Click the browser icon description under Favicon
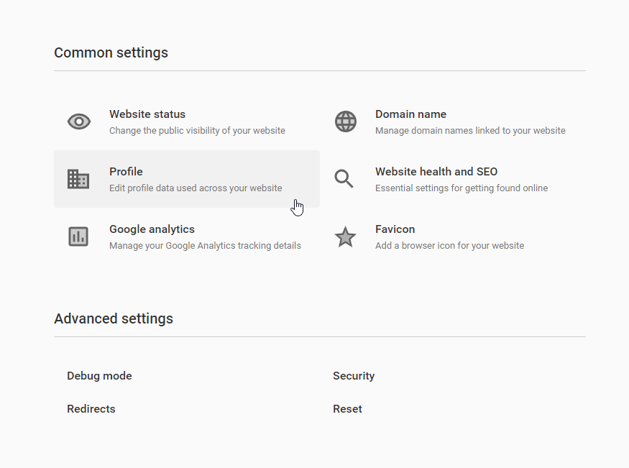The height and width of the screenshot is (468, 629). [449, 245]
